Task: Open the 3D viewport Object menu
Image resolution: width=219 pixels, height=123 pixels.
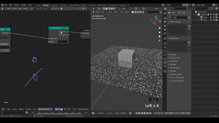Action: coord(127,12)
